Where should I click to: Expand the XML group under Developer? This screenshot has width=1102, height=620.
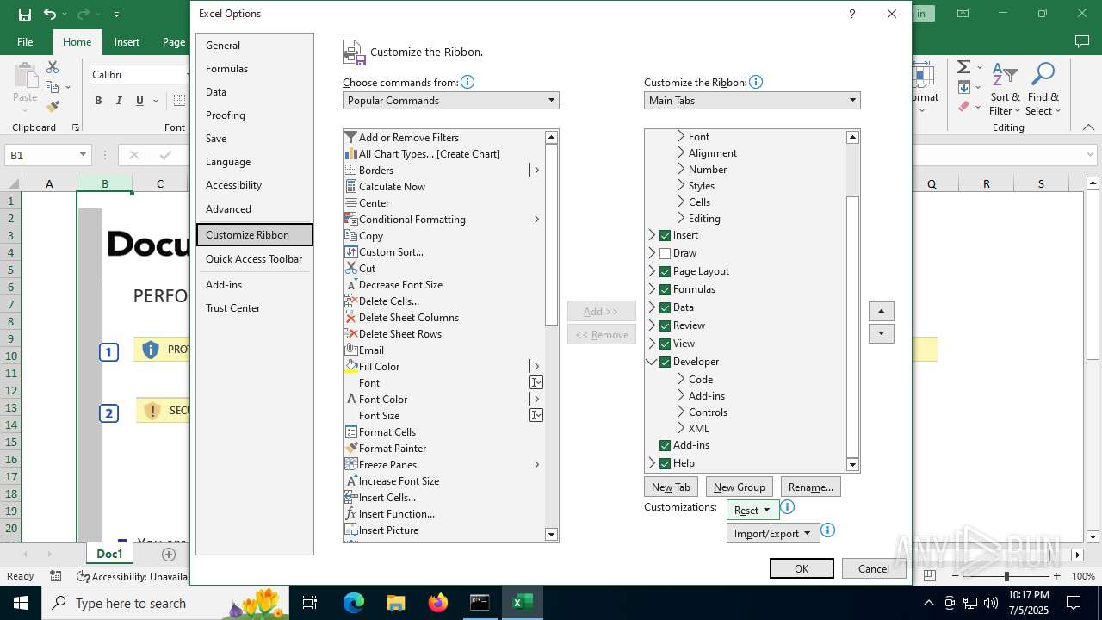coord(681,428)
